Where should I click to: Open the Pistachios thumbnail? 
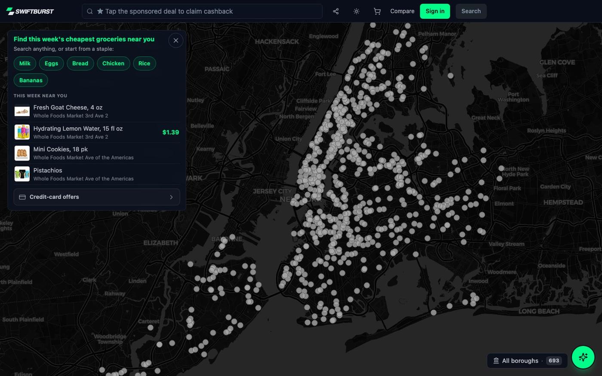pos(22,174)
